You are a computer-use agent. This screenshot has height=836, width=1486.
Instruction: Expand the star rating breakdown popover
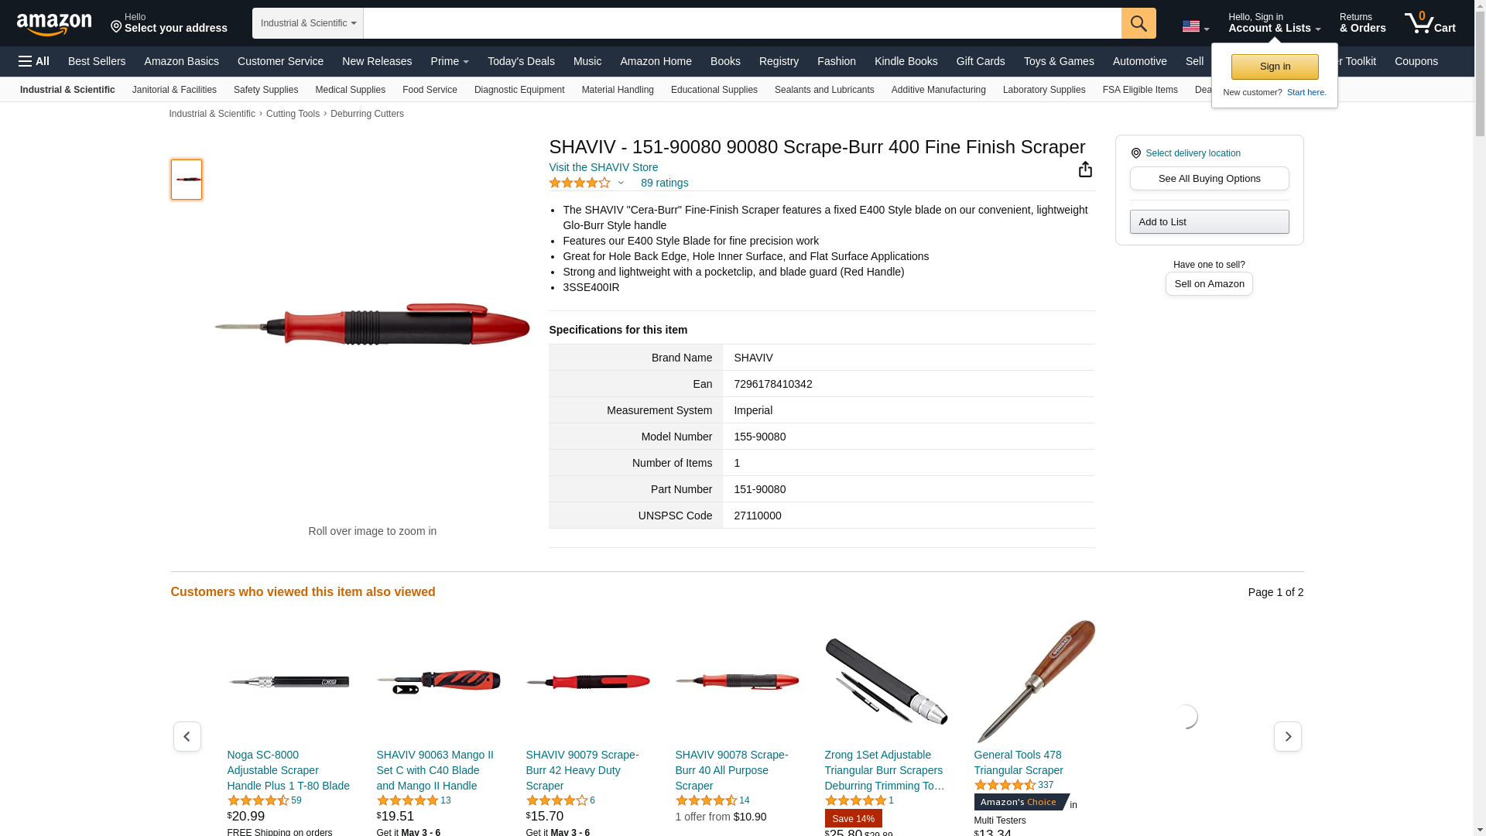pyautogui.click(x=621, y=183)
